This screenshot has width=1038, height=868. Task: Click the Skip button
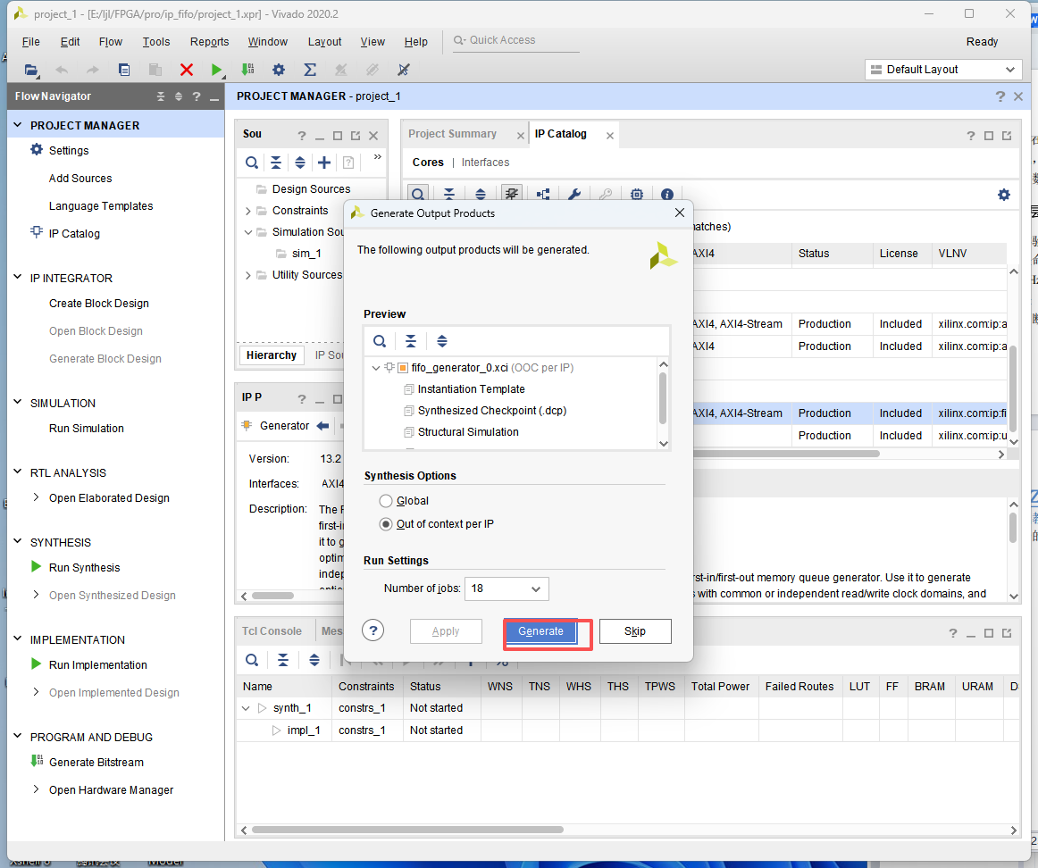coord(635,631)
